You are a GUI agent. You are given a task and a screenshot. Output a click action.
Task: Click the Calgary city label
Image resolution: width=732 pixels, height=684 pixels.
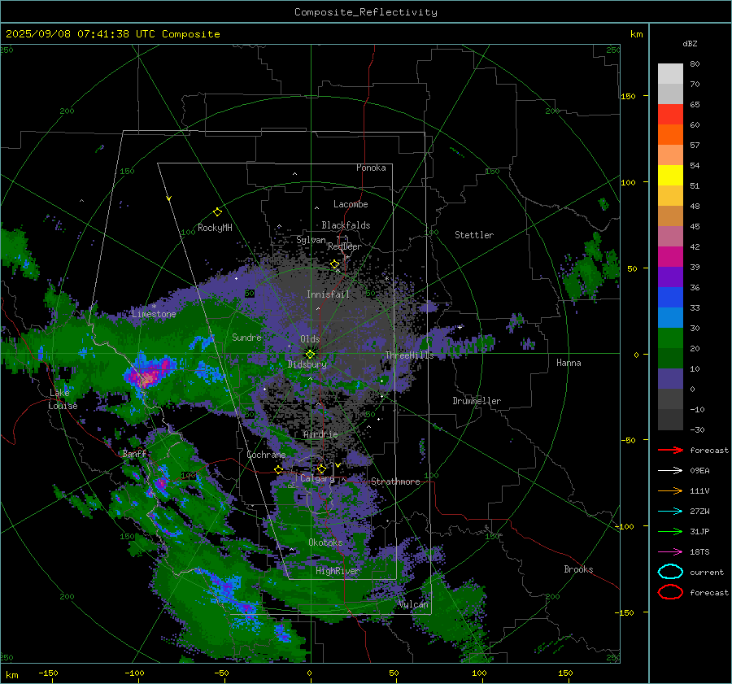tap(317, 478)
